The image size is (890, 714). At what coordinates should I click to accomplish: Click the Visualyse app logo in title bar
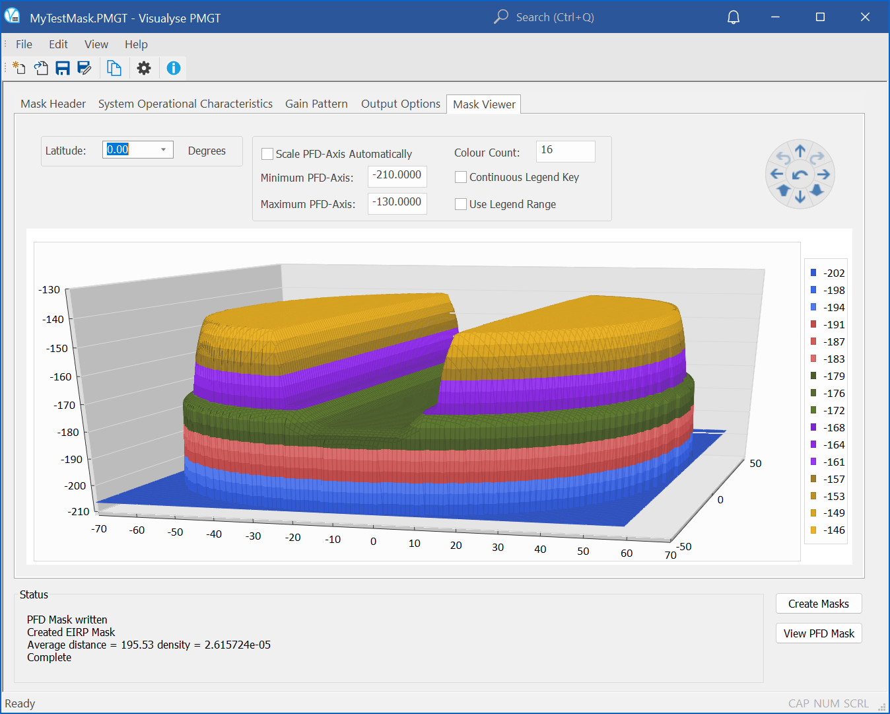pyautogui.click(x=12, y=16)
